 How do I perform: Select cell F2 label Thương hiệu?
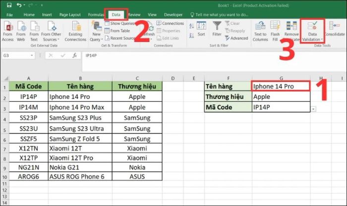(x=228, y=97)
